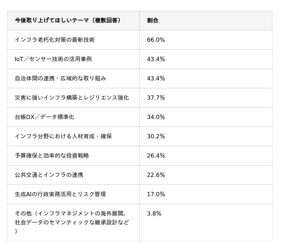Click the 自治体間の連携・広域的な取り組み row label
286x252 pixels.
point(60,78)
